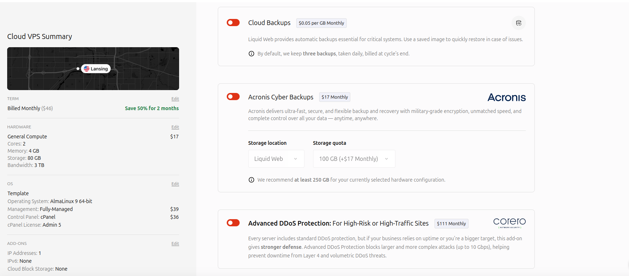Click the Acronis logo

[506, 97]
